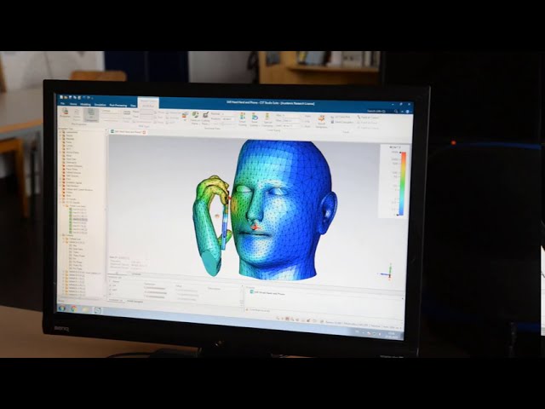
Task: Open File Explorer from the taskbar
Action: click(x=85, y=309)
